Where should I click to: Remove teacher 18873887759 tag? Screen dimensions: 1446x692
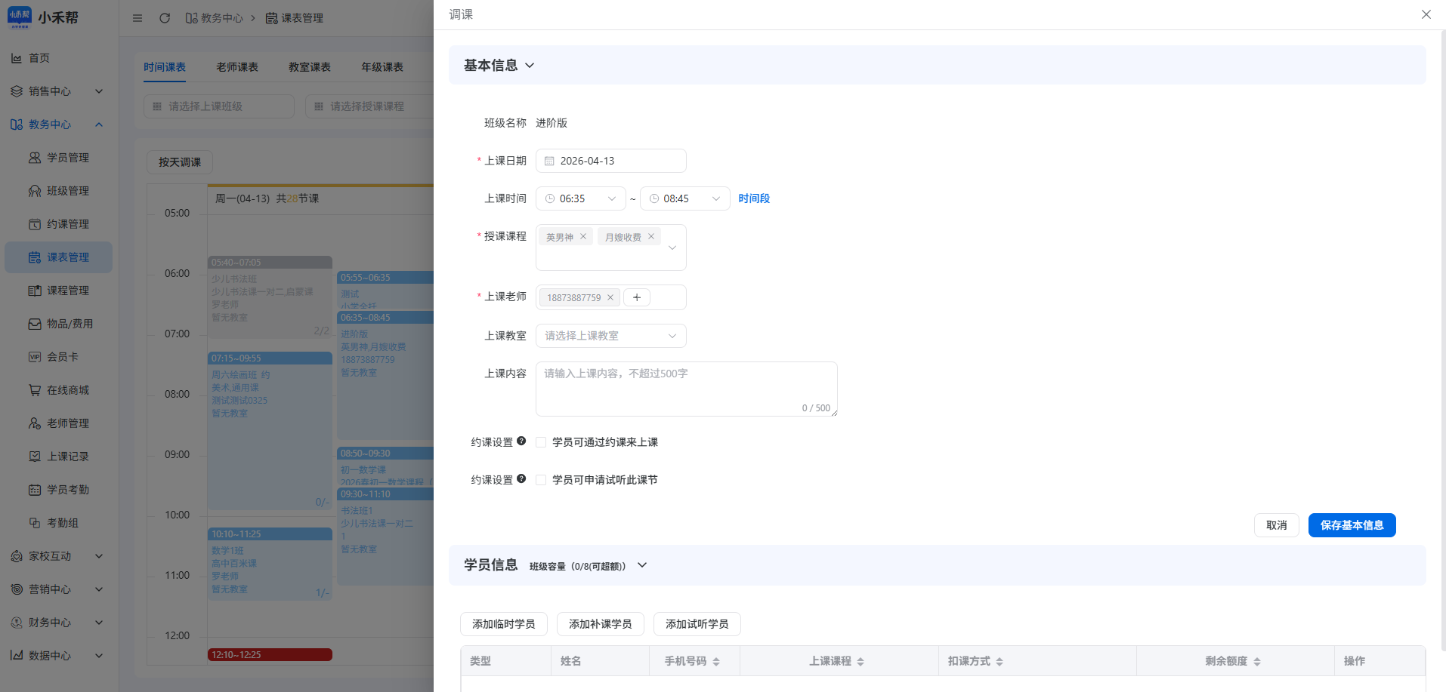pyautogui.click(x=610, y=297)
